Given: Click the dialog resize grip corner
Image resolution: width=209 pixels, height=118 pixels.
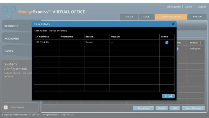Looking at the screenshot, I should click(x=175, y=99).
